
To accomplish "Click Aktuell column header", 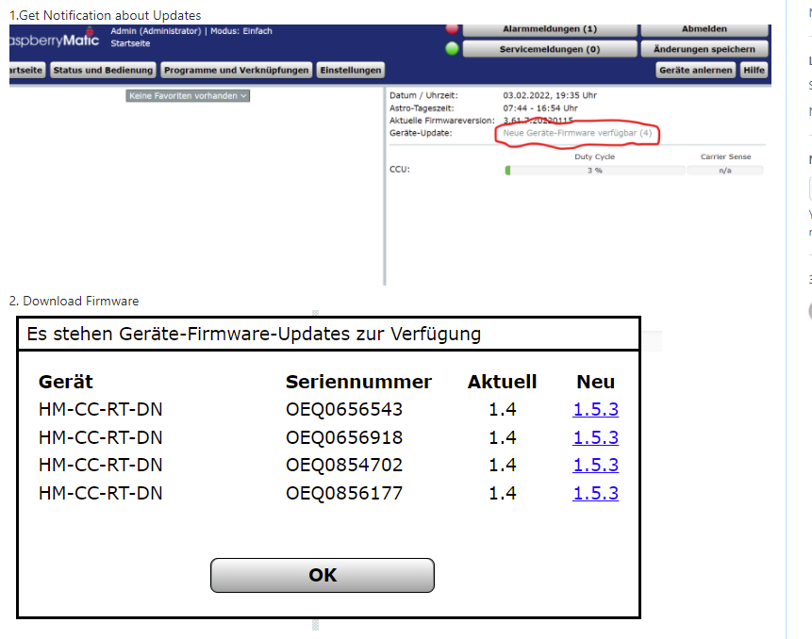I will click(x=503, y=382).
